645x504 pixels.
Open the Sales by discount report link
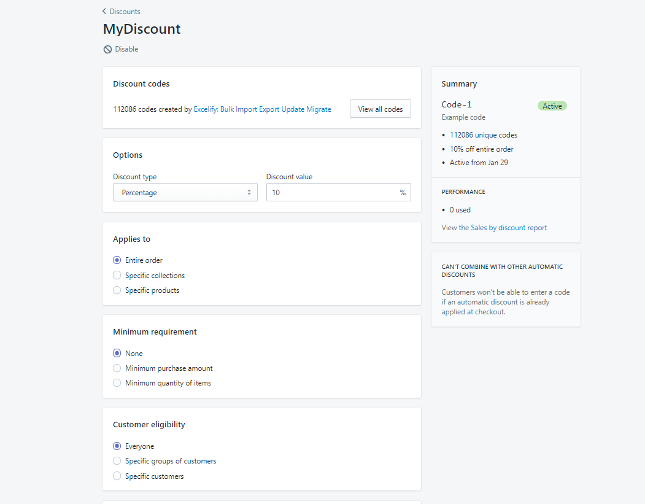click(x=509, y=228)
